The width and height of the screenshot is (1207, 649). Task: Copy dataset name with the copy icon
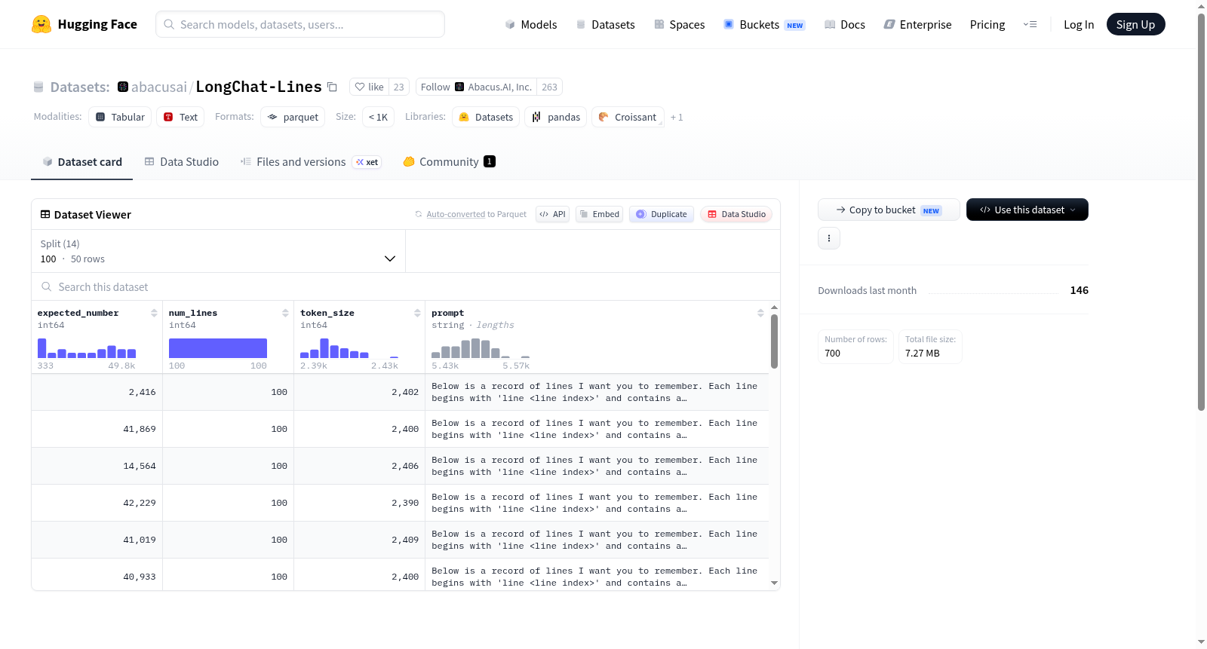[332, 87]
